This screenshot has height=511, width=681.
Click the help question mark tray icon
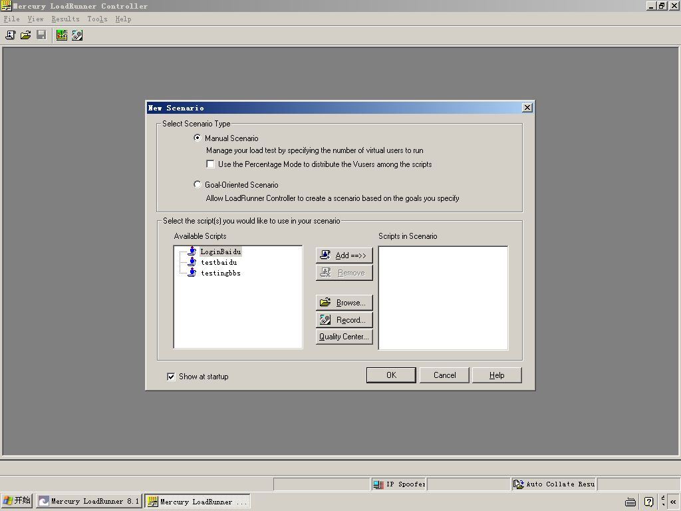coord(649,502)
